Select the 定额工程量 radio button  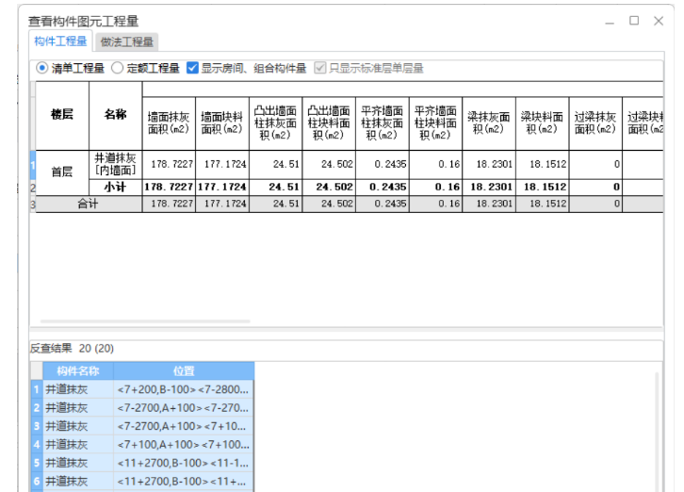tap(118, 68)
